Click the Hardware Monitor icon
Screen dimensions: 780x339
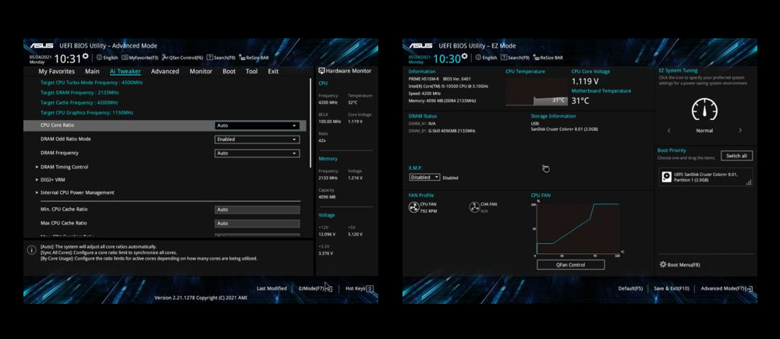321,71
